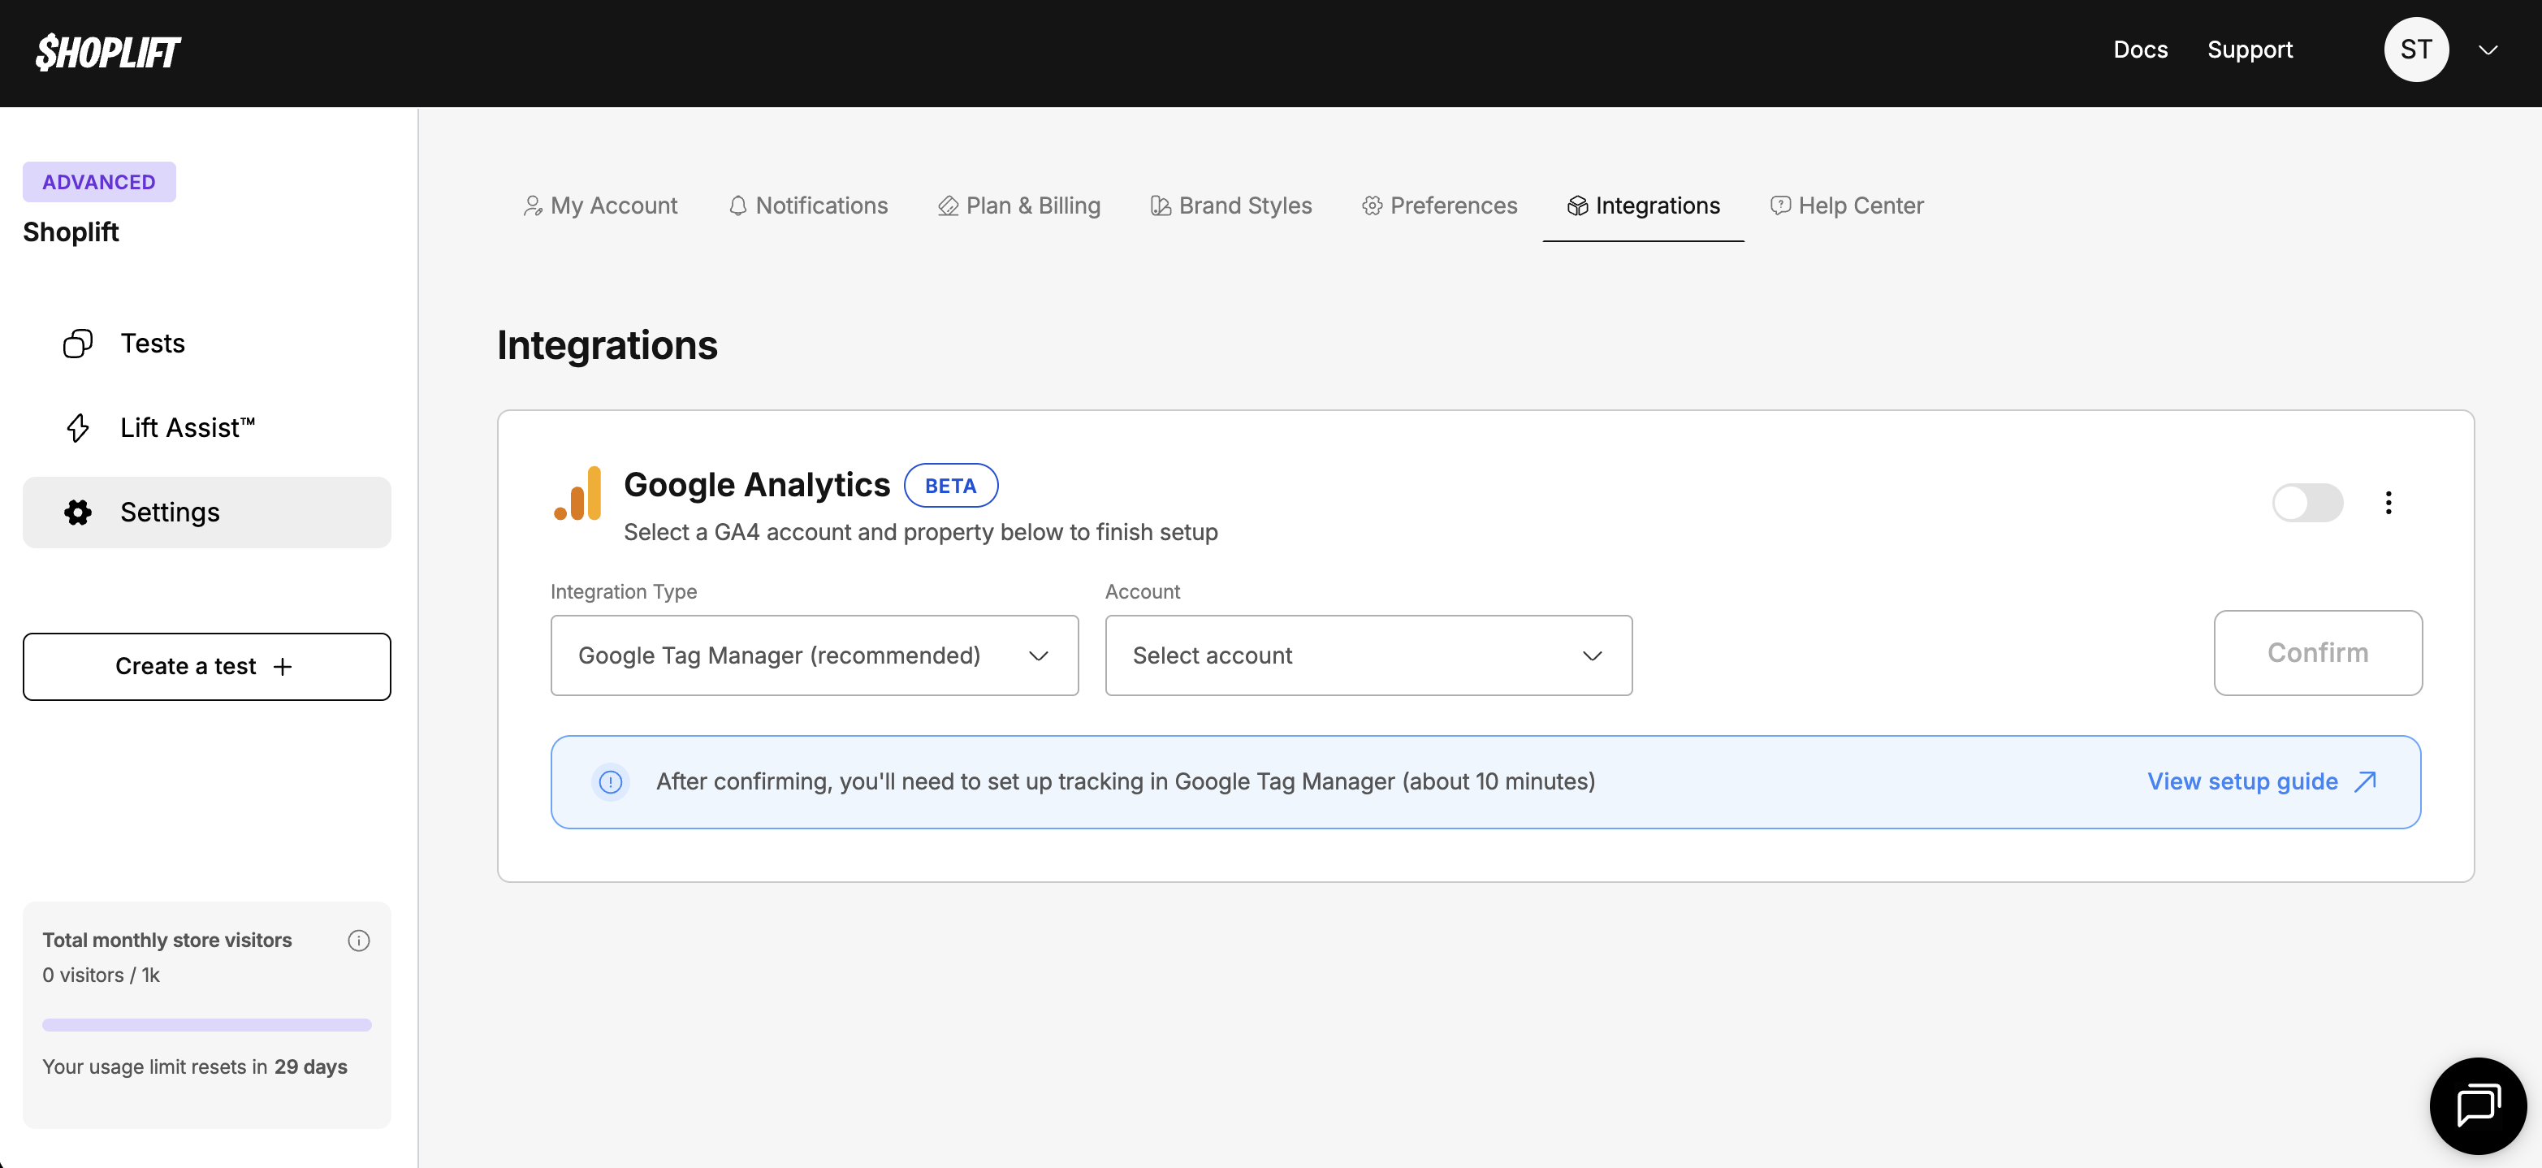
Task: Open Tests in the sidebar
Action: click(152, 344)
